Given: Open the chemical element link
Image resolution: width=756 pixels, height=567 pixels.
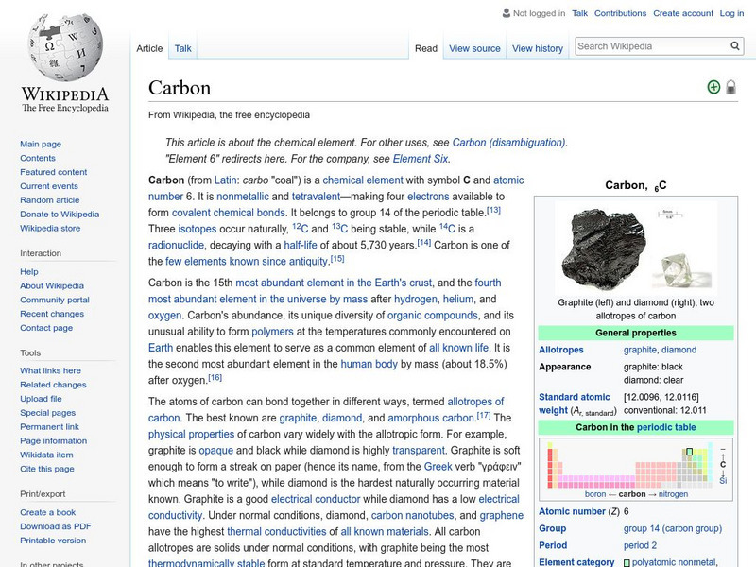Looking at the screenshot, I should tap(363, 180).
